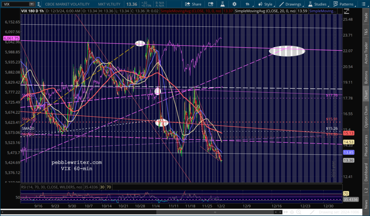Open the Studies menu
Screen dimensions: 370x216
[318, 4]
